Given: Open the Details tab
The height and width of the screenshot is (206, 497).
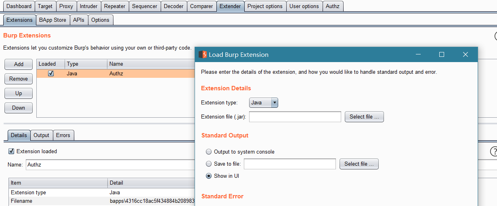Looking at the screenshot, I should [19, 135].
